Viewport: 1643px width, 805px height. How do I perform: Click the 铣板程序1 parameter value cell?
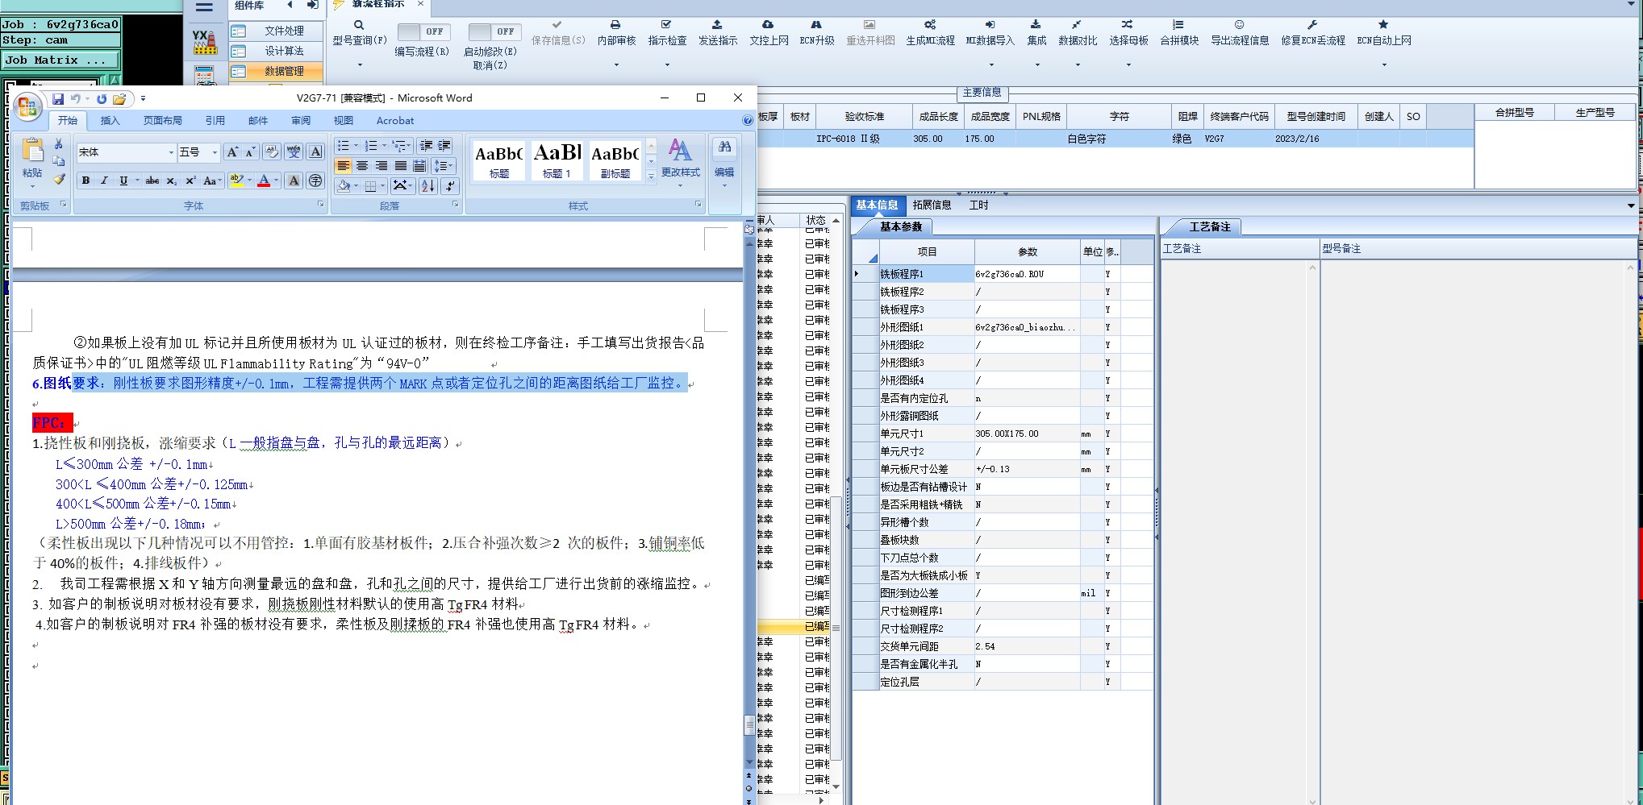coord(1027,274)
